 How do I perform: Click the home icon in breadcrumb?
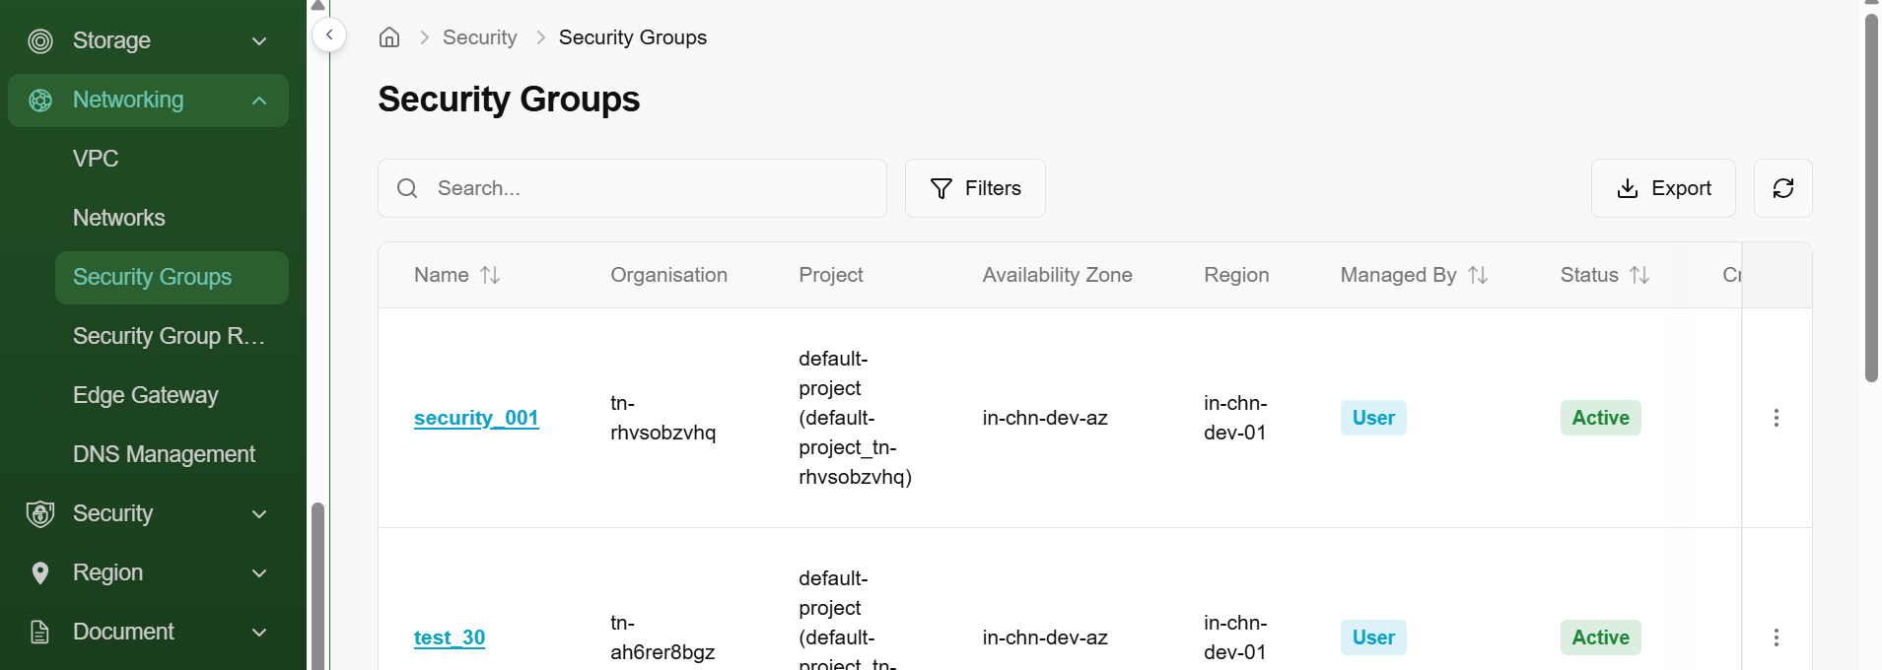(389, 37)
